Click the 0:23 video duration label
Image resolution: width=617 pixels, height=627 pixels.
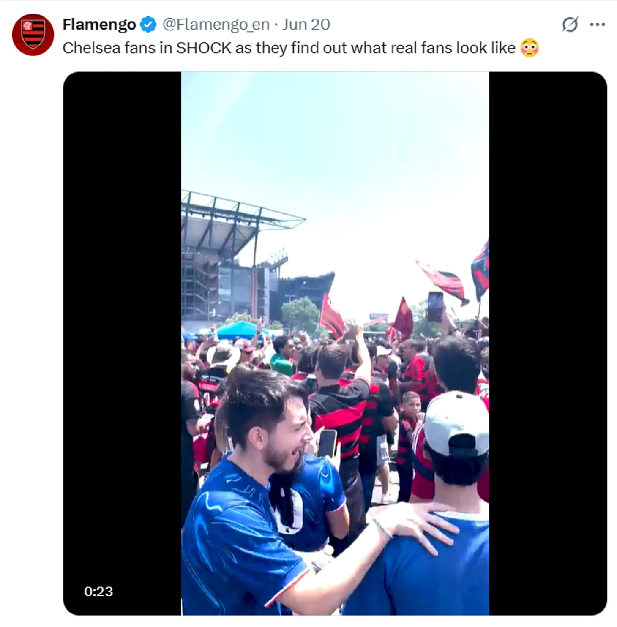pyautogui.click(x=98, y=591)
